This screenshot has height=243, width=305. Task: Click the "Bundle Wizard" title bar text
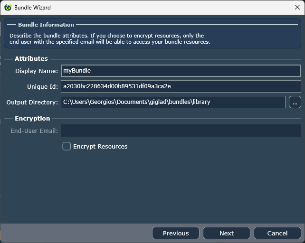pos(32,8)
